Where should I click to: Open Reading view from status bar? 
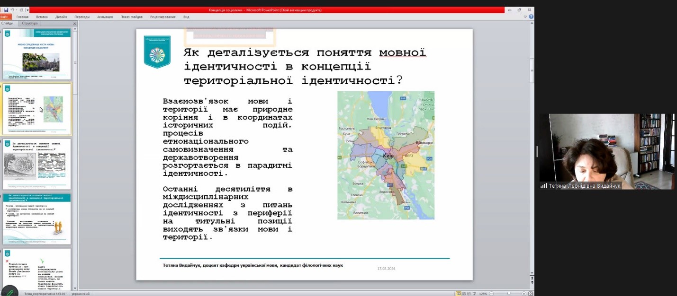470,294
